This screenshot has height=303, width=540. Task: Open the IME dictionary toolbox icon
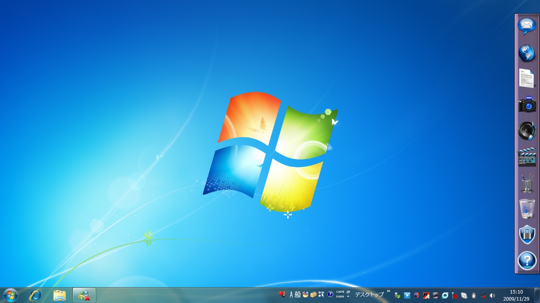tap(313, 294)
